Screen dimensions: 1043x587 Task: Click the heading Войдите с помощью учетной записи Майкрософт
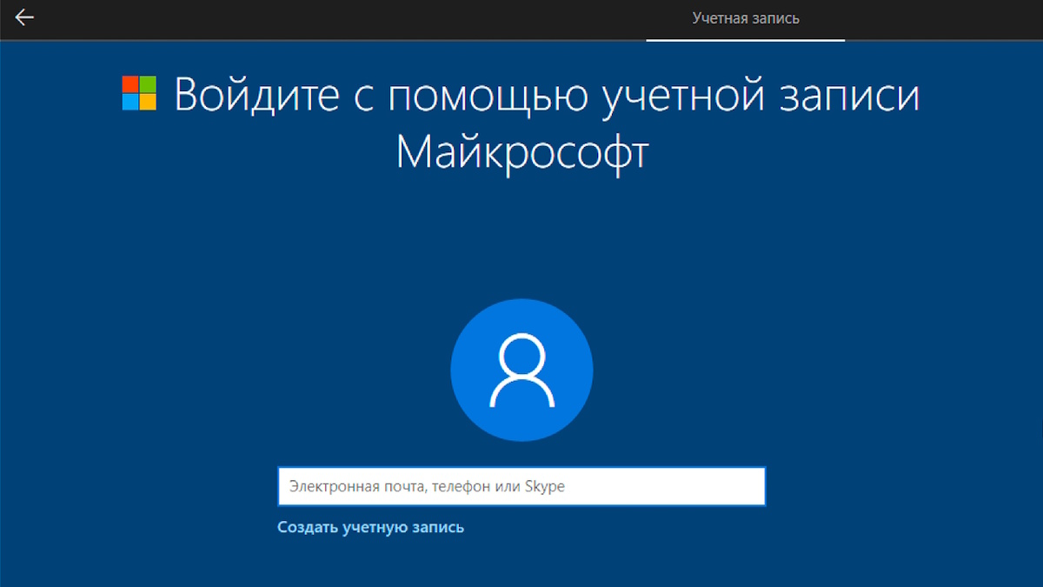(546, 124)
